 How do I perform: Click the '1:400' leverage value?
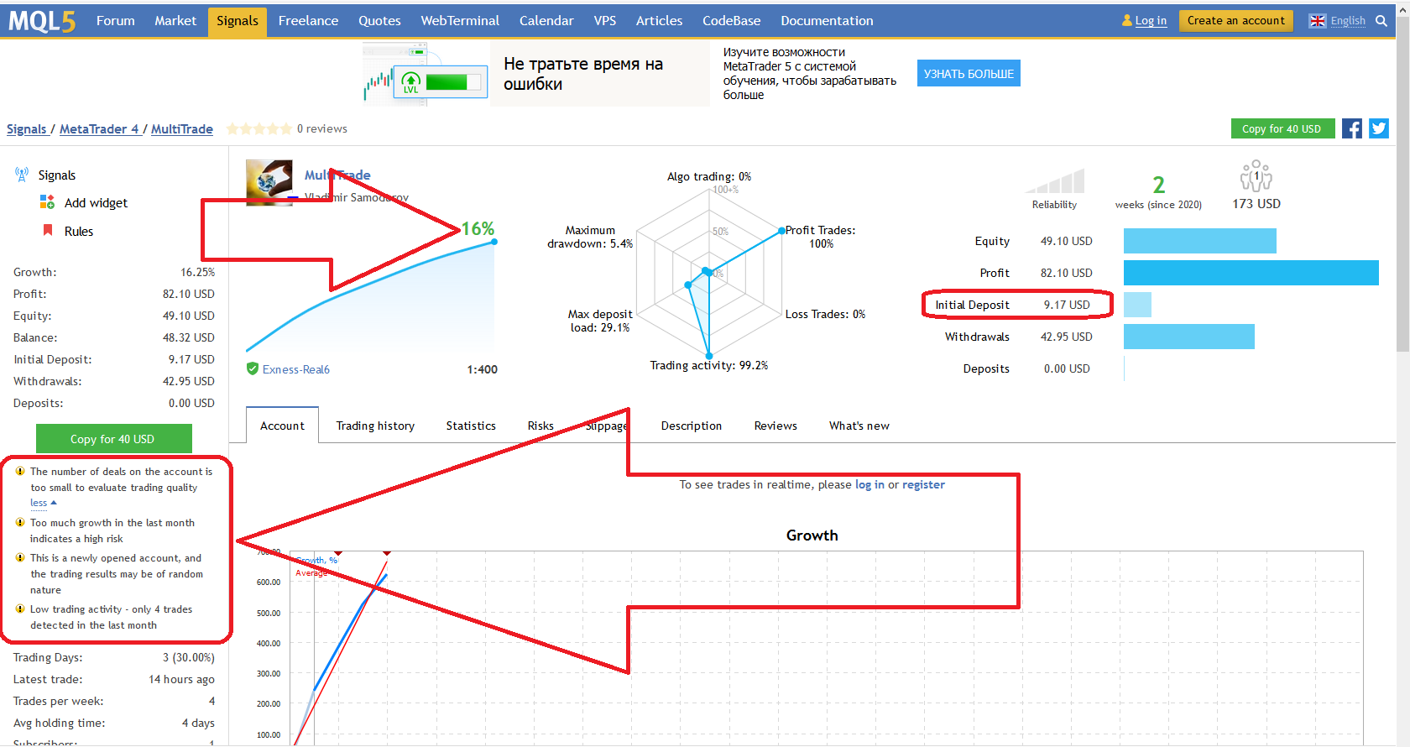483,369
